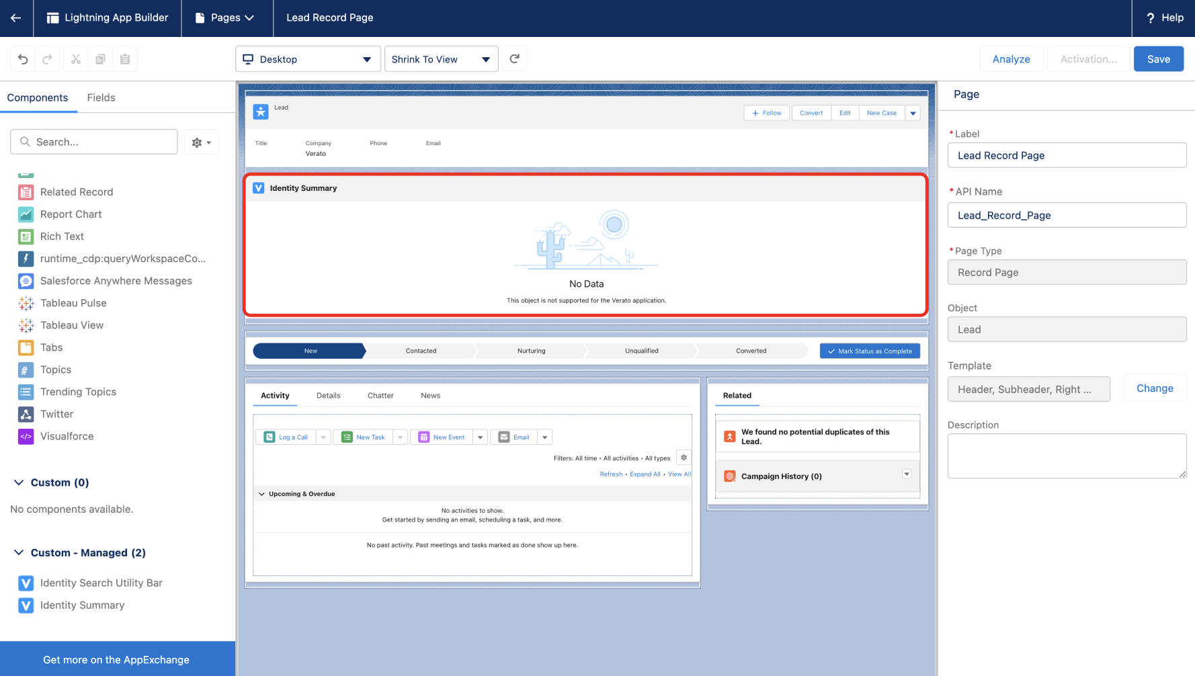Click the Follow button on Lead
The image size is (1195, 676).
767,113
